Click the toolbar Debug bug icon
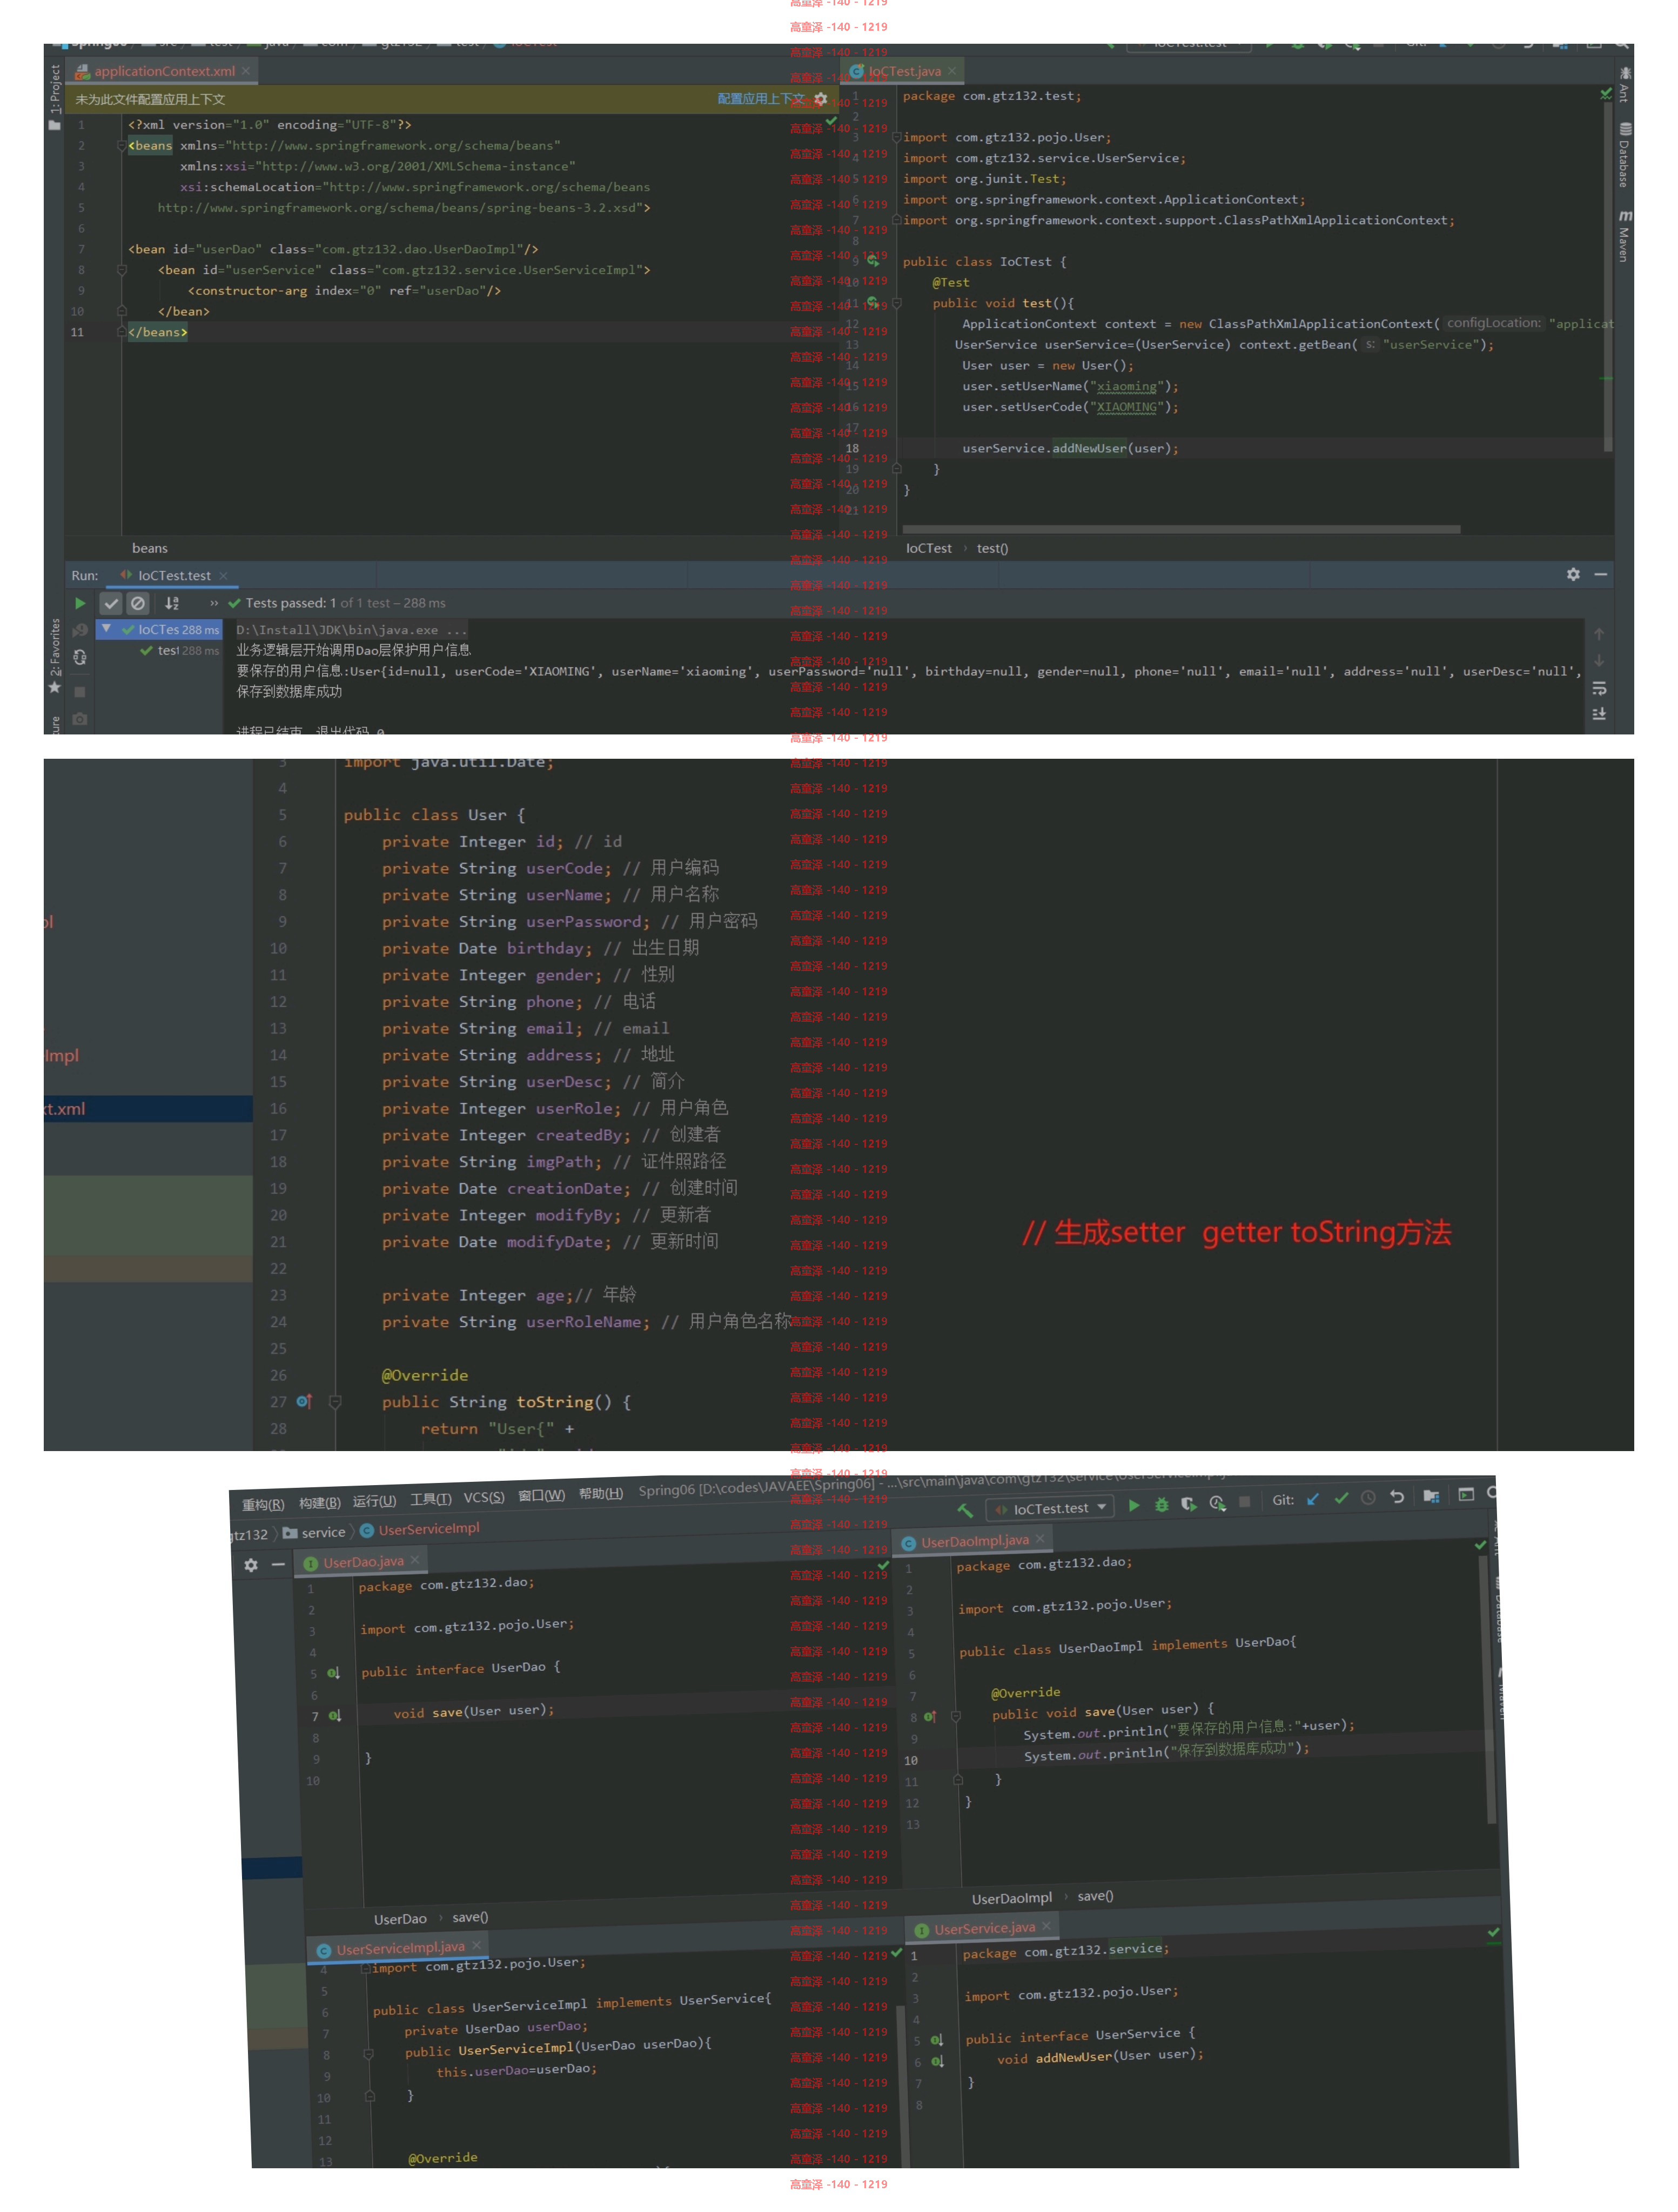1678x2212 pixels. [1160, 1504]
